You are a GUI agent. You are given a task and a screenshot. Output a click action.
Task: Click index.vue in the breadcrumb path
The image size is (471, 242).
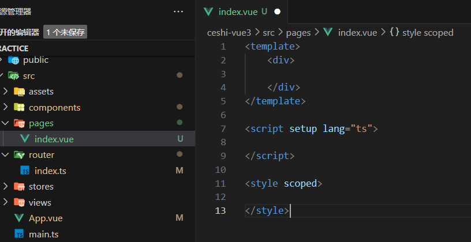(x=357, y=32)
